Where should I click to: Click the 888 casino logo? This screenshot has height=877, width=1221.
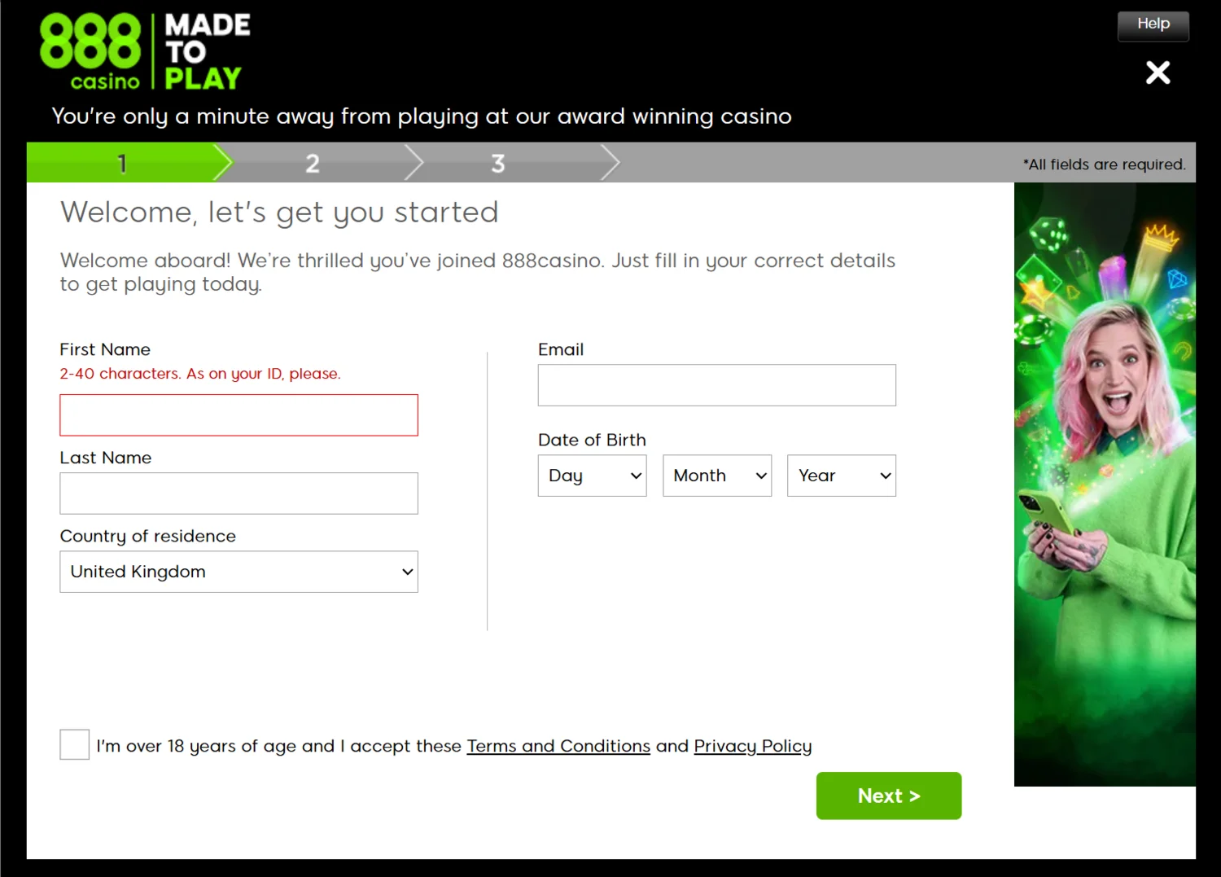point(90,51)
